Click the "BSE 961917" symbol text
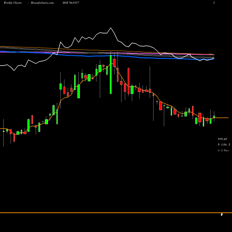This screenshot has width=232, height=232. pos(71,3)
